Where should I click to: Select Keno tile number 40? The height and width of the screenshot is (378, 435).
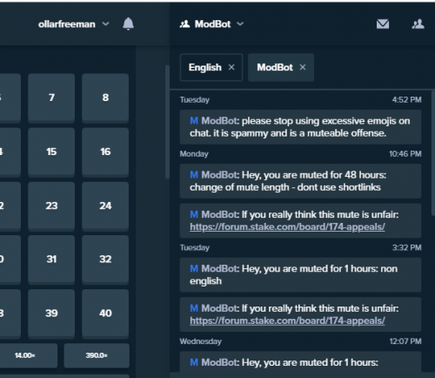105,314
